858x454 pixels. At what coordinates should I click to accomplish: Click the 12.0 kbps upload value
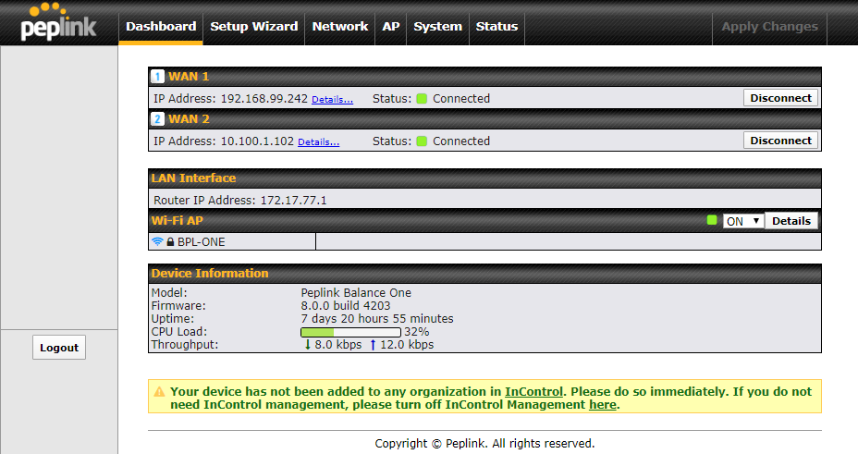[x=407, y=345]
